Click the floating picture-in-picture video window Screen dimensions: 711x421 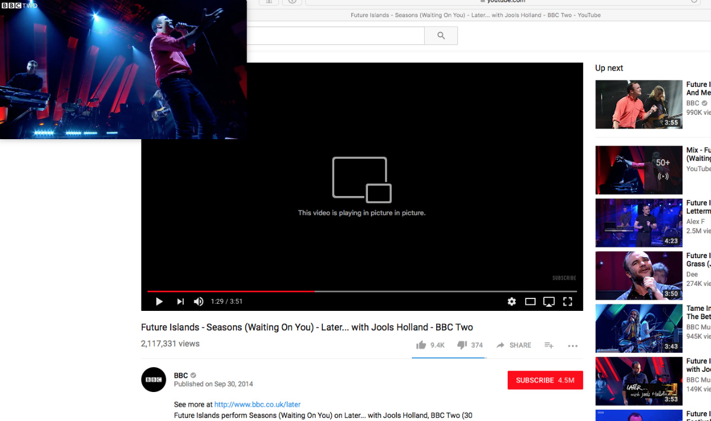[123, 69]
